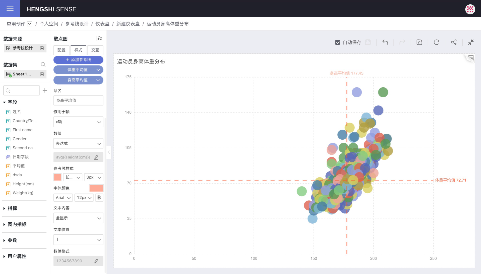Toggle bold text button
This screenshot has width=481, height=274.
pos(99,198)
